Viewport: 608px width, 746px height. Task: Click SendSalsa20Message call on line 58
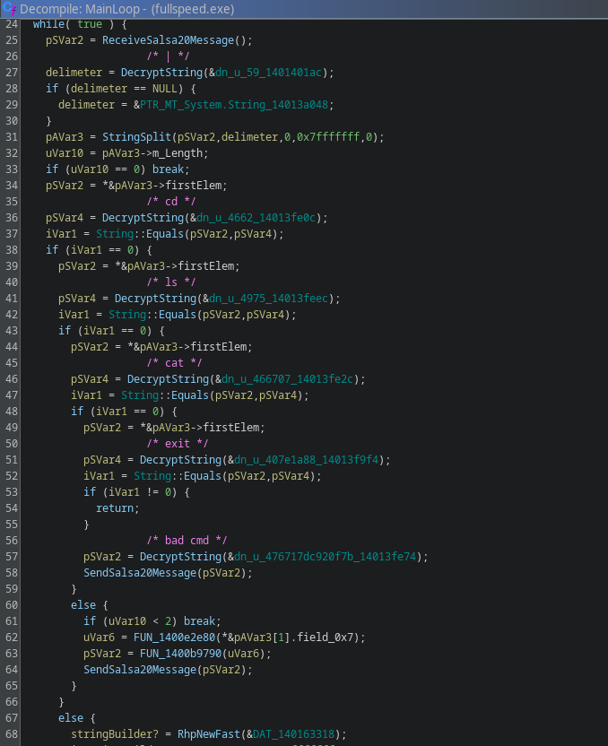140,573
